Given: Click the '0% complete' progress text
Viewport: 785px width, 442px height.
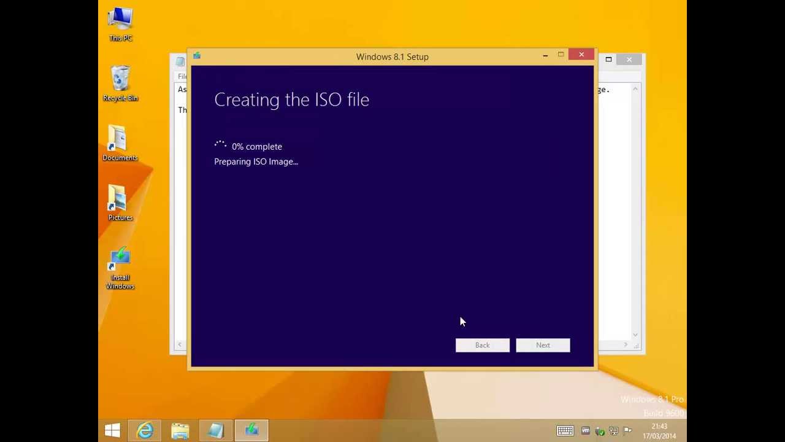Looking at the screenshot, I should [x=257, y=147].
